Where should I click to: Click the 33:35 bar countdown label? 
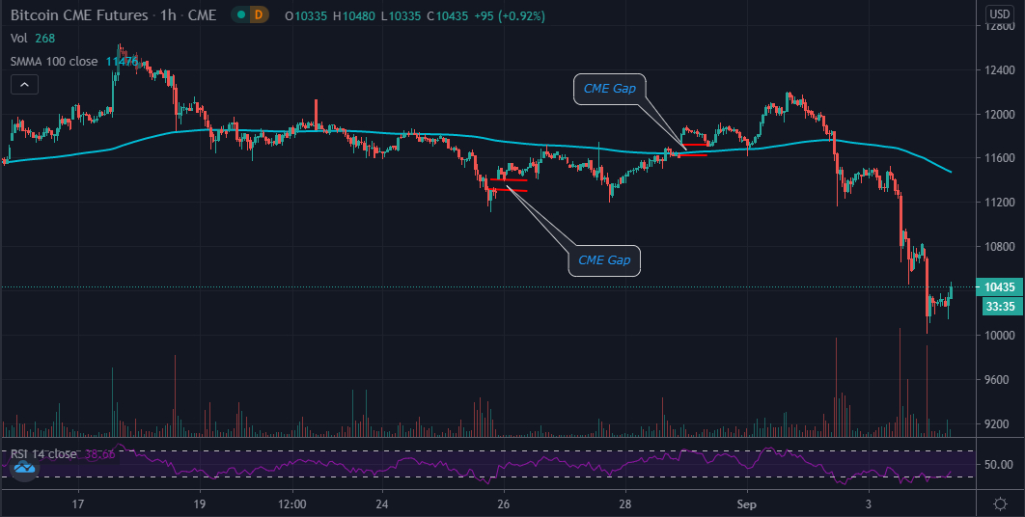click(x=1000, y=305)
